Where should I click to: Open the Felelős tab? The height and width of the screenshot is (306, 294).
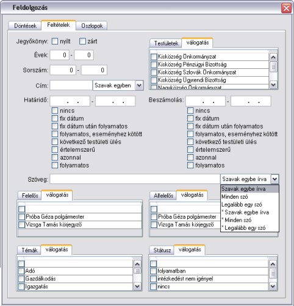(x=30, y=196)
